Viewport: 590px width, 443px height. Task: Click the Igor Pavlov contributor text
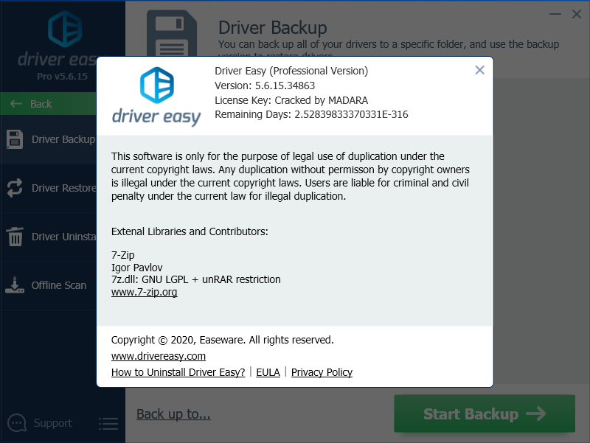[136, 268]
